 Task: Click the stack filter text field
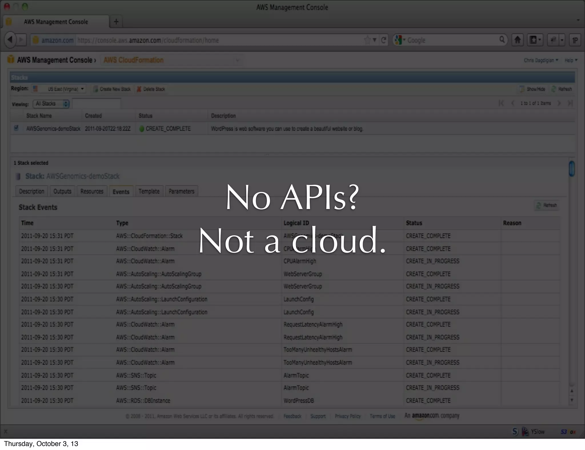point(97,103)
